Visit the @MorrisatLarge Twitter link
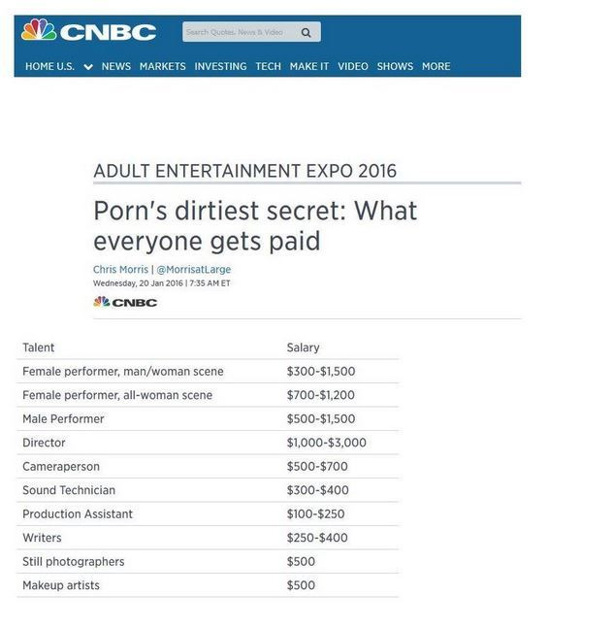 coord(194,269)
